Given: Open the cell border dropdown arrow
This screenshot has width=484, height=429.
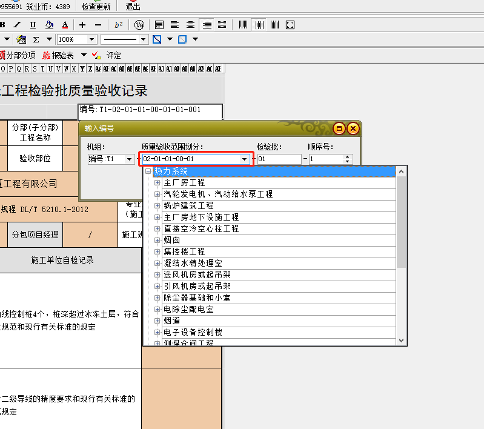Looking at the screenshot, I should coord(195,39).
